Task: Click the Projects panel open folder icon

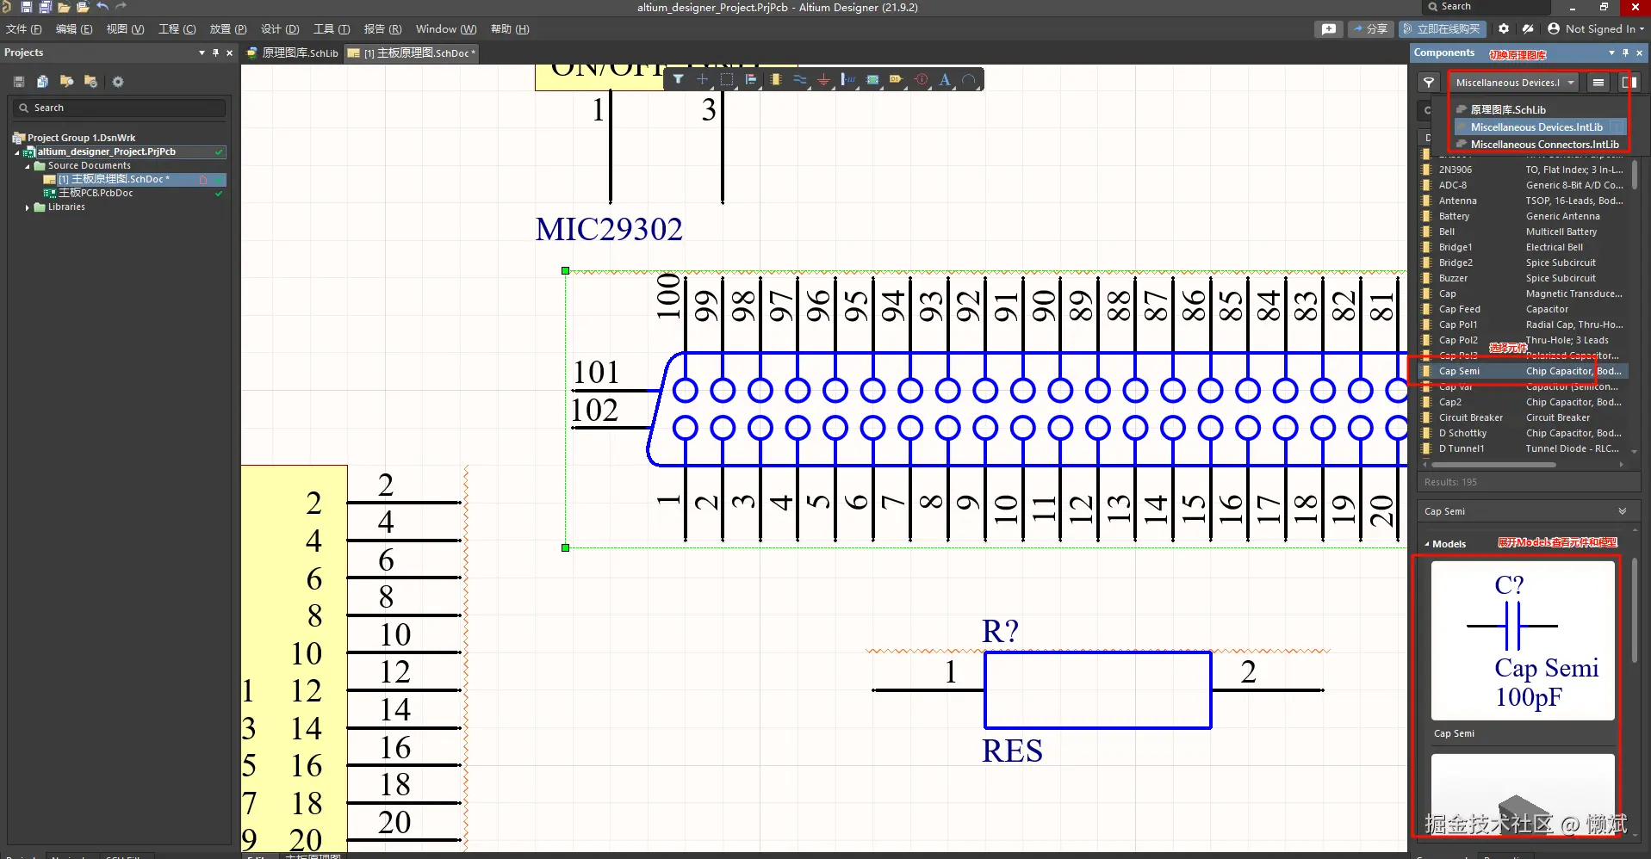Action: (x=66, y=82)
